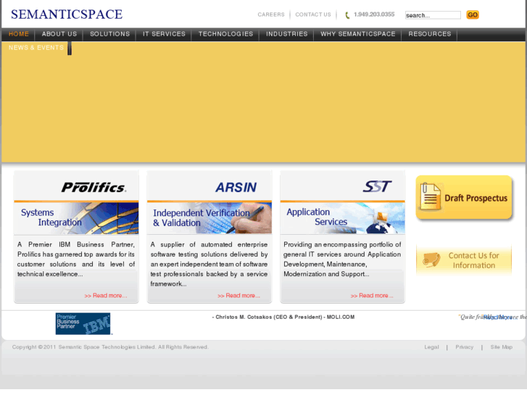The image size is (527, 395).
Task: Click the GO search button
Action: tap(473, 14)
